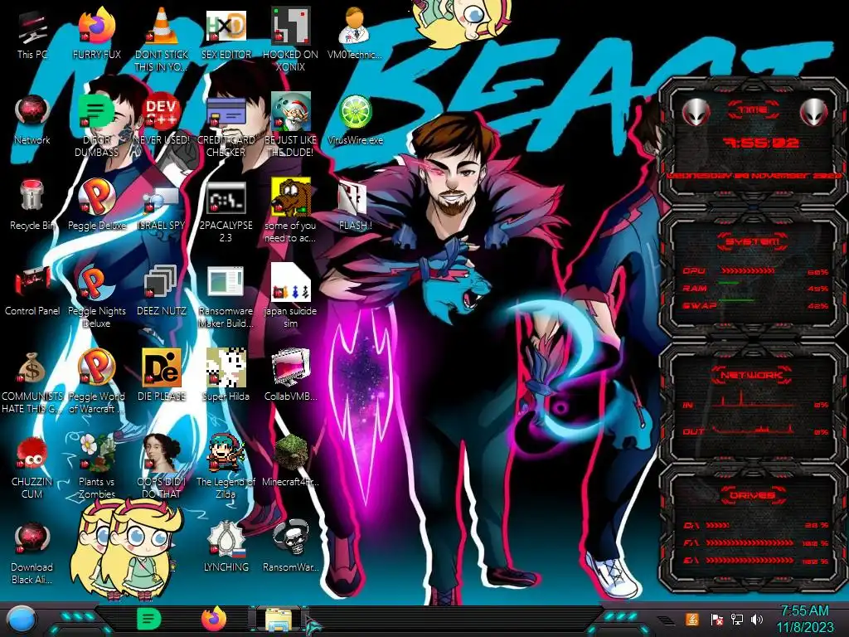Image resolution: width=849 pixels, height=637 pixels.
Task: Select the Minecraft4Fr grass block icon
Action: point(290,453)
